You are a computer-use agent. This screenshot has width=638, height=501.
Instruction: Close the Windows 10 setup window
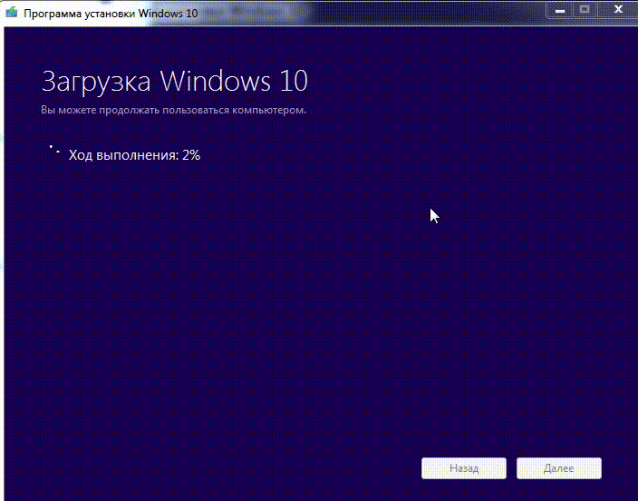point(618,10)
